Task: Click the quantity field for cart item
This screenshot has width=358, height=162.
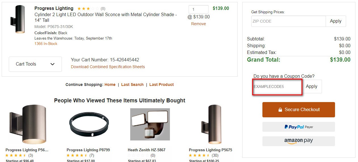Action: (198, 9)
